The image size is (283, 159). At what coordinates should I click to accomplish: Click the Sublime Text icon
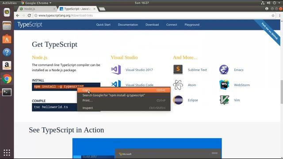[178, 70]
